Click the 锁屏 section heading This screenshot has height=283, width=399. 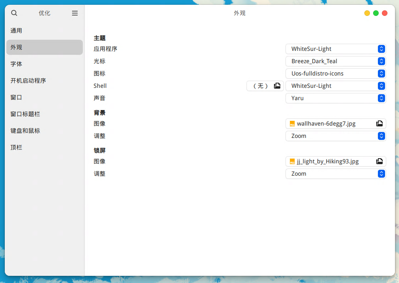click(100, 150)
